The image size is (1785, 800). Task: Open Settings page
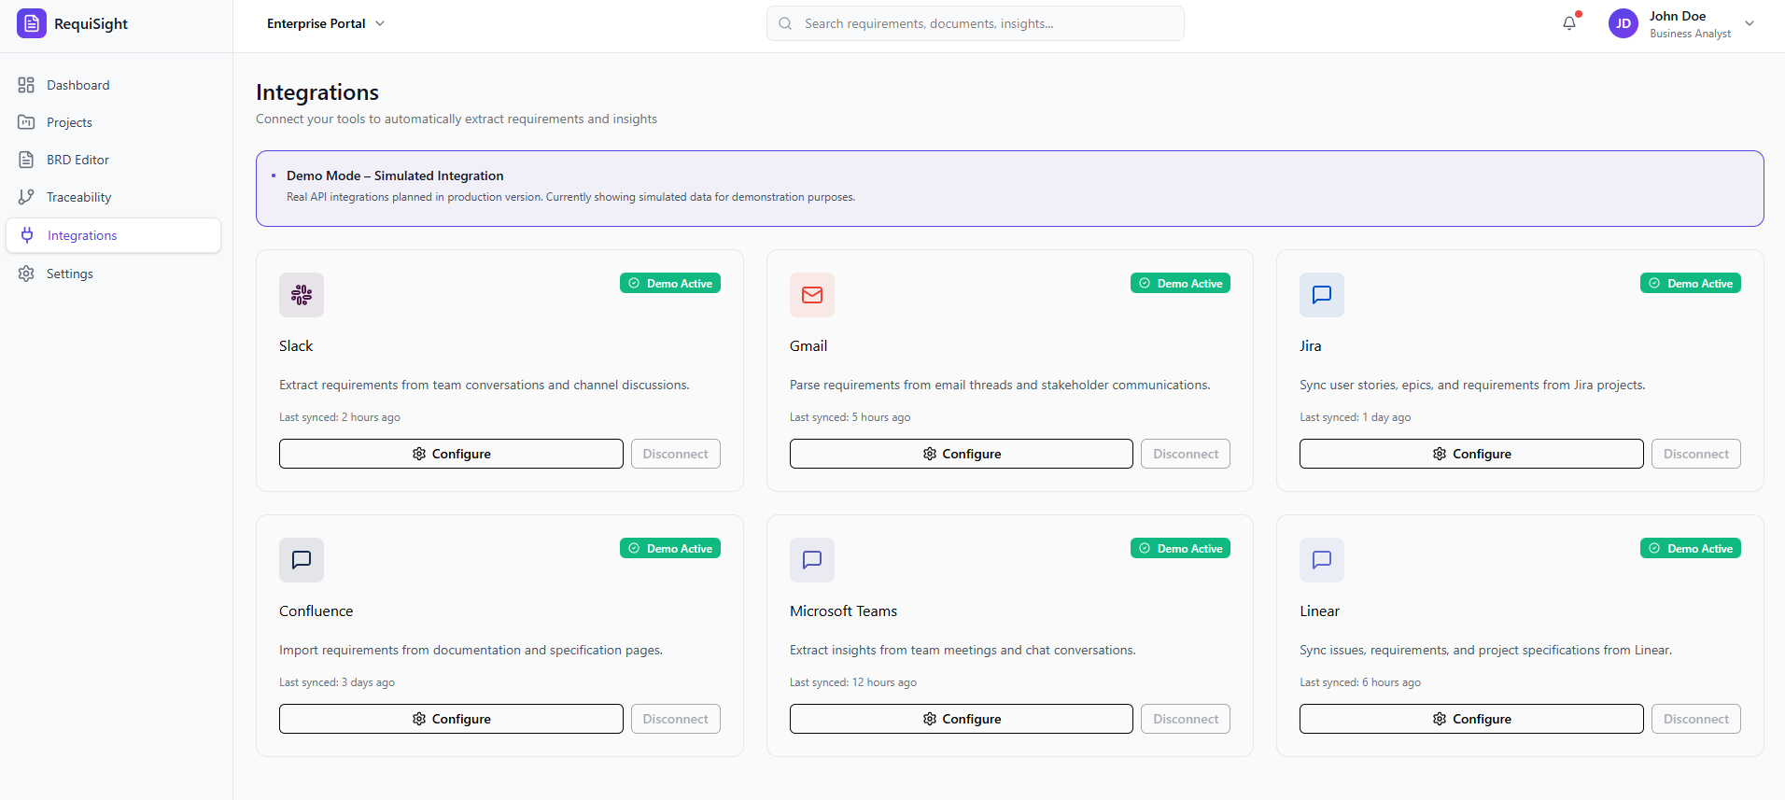tap(114, 274)
